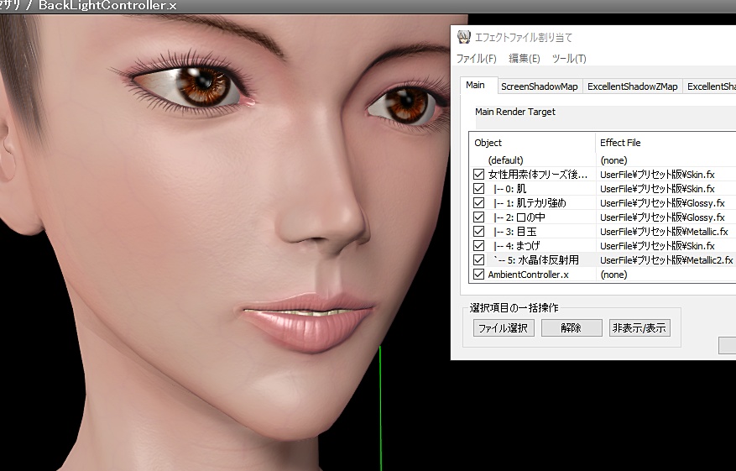Click the 解除 button

pos(572,327)
